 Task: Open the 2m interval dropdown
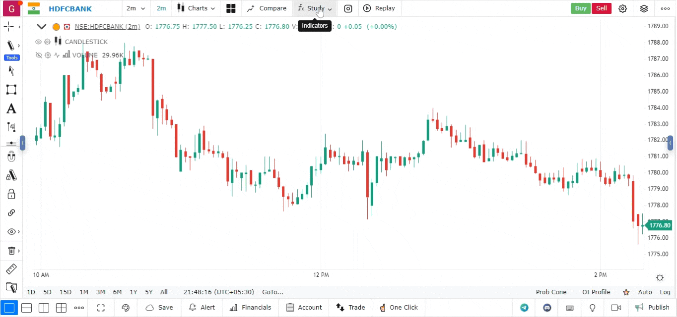pyautogui.click(x=135, y=8)
